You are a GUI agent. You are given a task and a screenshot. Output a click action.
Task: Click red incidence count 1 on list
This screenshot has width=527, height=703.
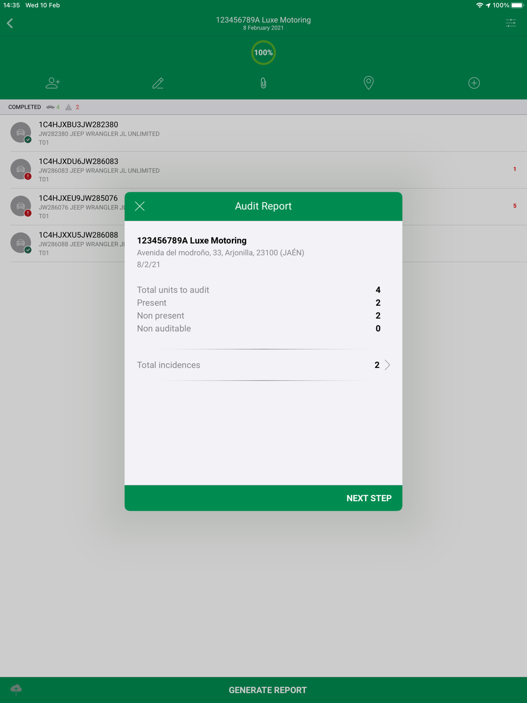coord(515,169)
